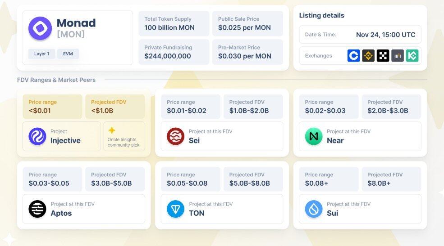Click the OKX exchange icon

point(383,56)
